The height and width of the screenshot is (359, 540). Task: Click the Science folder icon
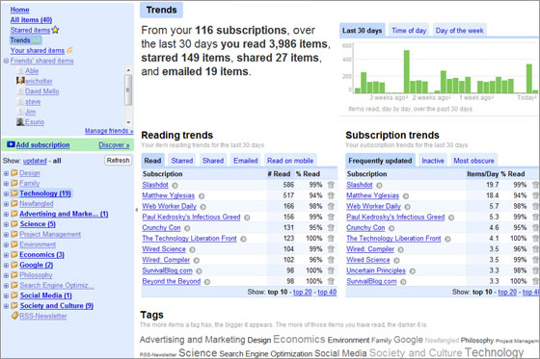pyautogui.click(x=14, y=223)
